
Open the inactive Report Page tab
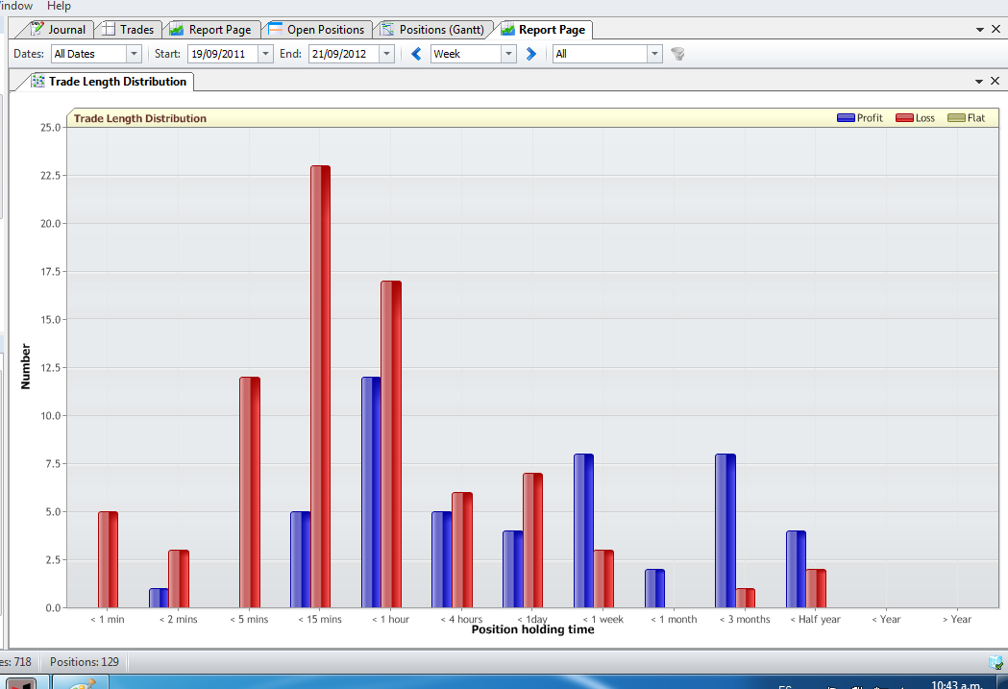pyautogui.click(x=211, y=30)
